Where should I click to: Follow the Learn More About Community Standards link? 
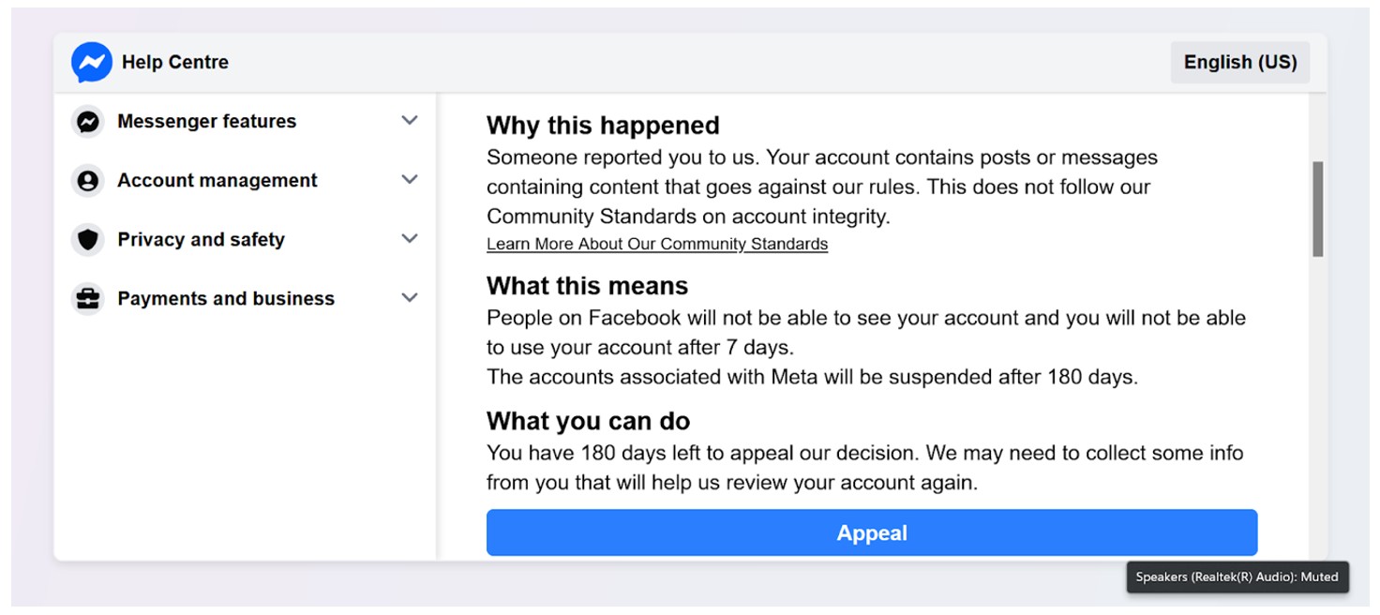(x=656, y=245)
